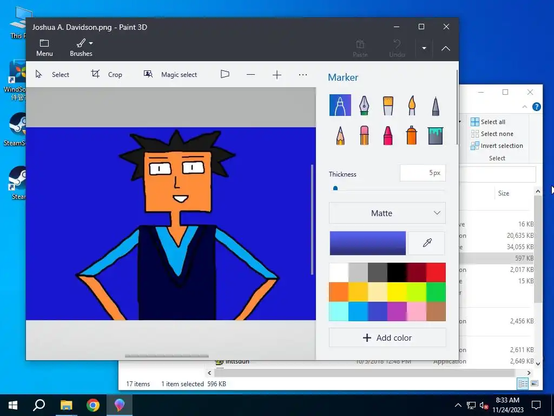Show hidden system tray icons

tap(458, 405)
